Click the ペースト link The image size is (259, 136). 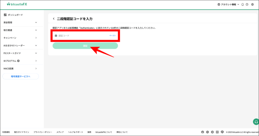point(113,36)
